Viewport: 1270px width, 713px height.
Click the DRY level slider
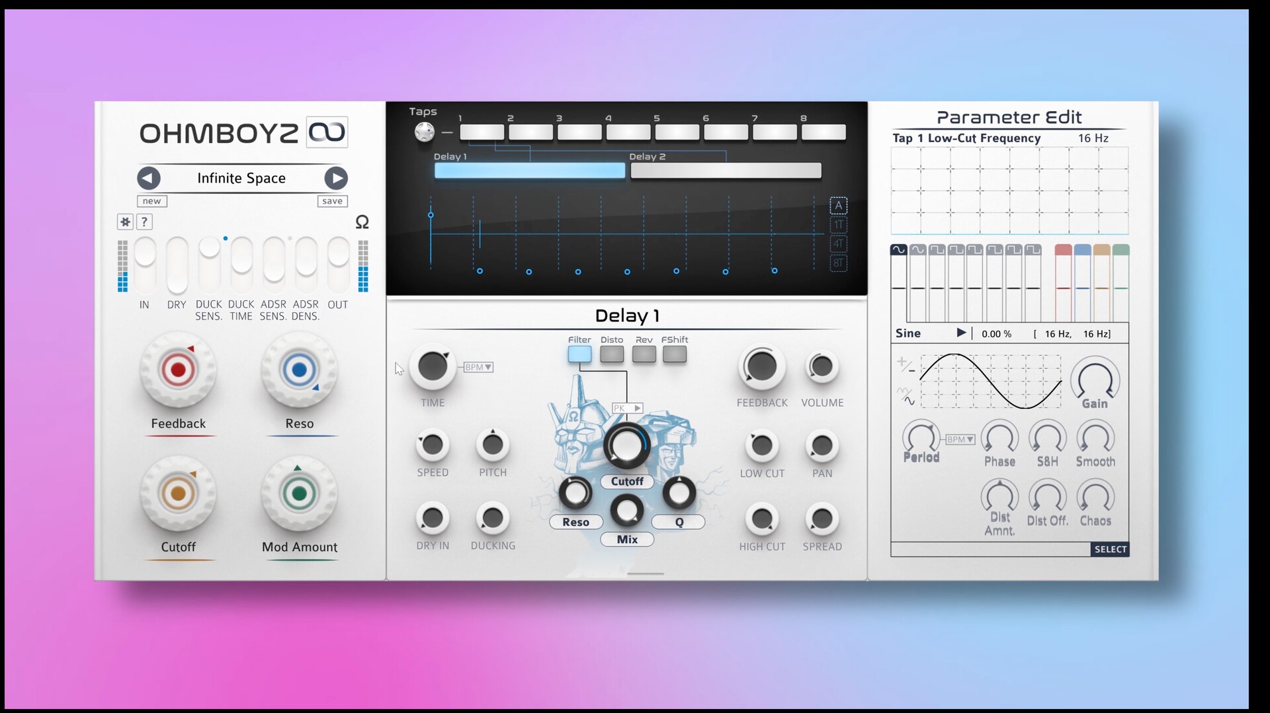[x=177, y=265]
